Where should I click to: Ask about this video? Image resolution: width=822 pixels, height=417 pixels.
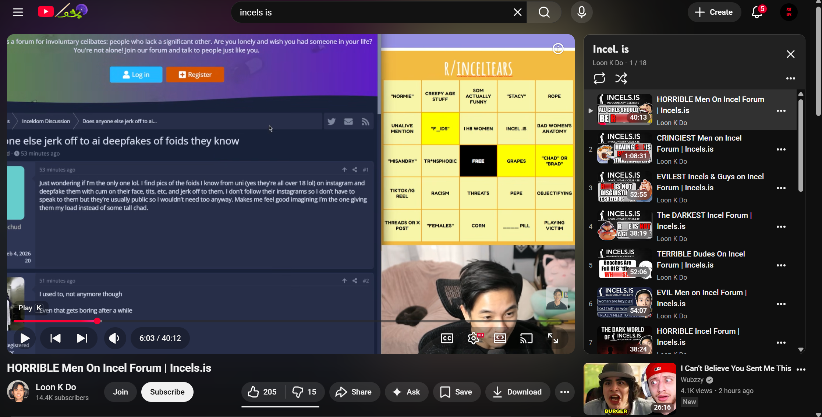pyautogui.click(x=407, y=392)
